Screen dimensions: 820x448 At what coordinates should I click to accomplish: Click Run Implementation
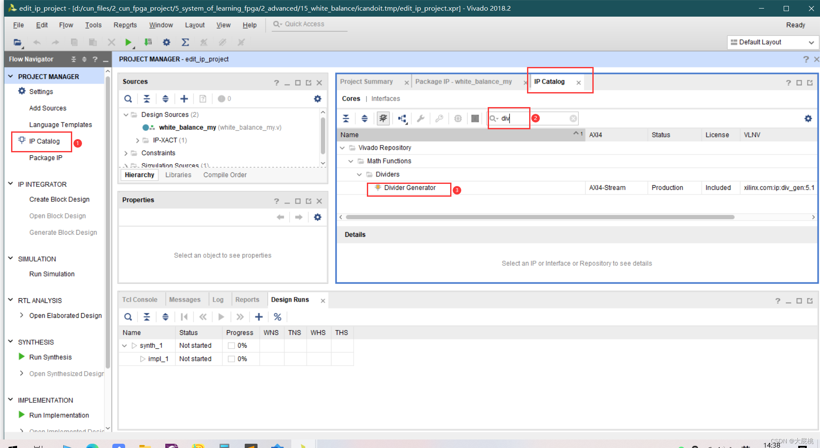click(x=59, y=415)
